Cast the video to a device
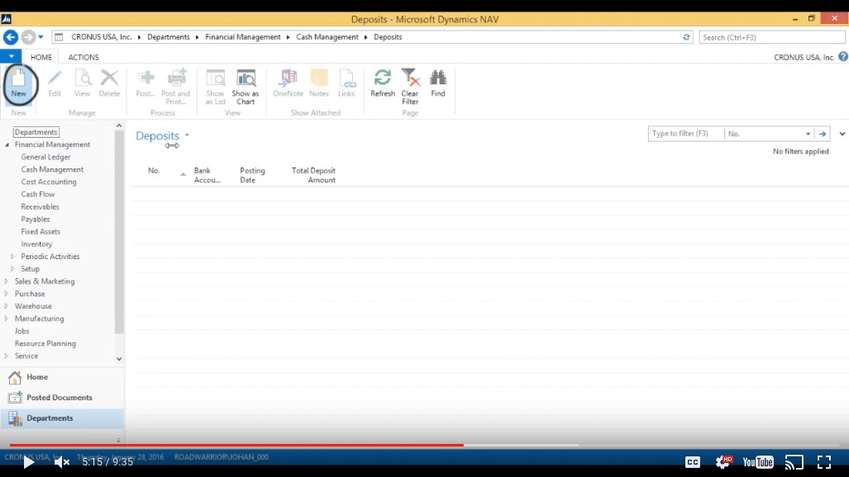This screenshot has height=477, width=849. [794, 462]
